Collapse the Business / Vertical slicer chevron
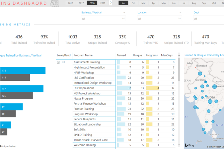Screen dimensions: 224x149 (124, 13)
